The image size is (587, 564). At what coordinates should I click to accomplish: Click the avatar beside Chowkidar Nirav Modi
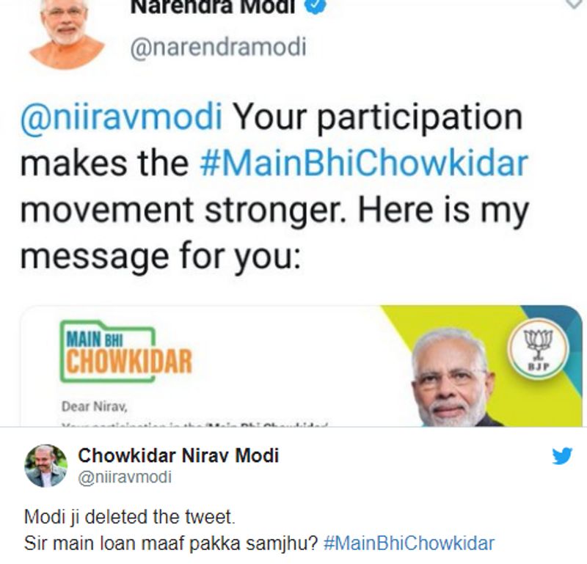coord(46,465)
